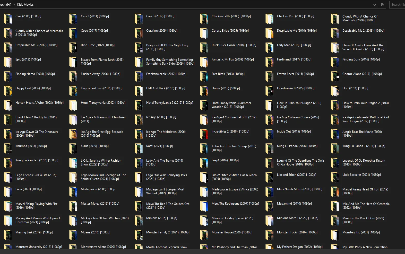Open the address bar history dropdown
The height and width of the screenshot is (254, 405).
point(375,5)
